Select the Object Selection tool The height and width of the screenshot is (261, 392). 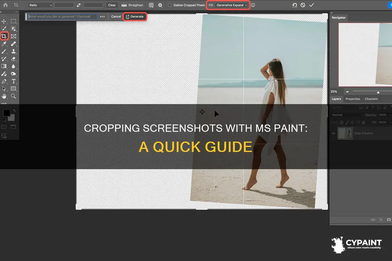(x=13, y=29)
